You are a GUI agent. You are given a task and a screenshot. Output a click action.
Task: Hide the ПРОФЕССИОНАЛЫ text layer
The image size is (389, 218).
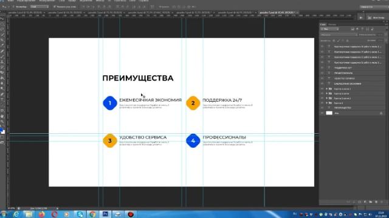[322, 73]
